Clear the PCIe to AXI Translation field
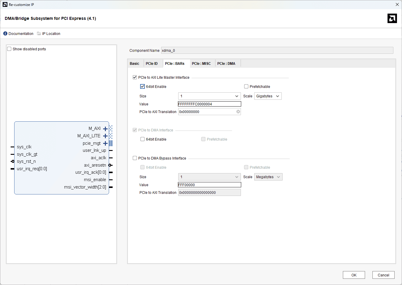The height and width of the screenshot is (285, 402). coord(238,112)
